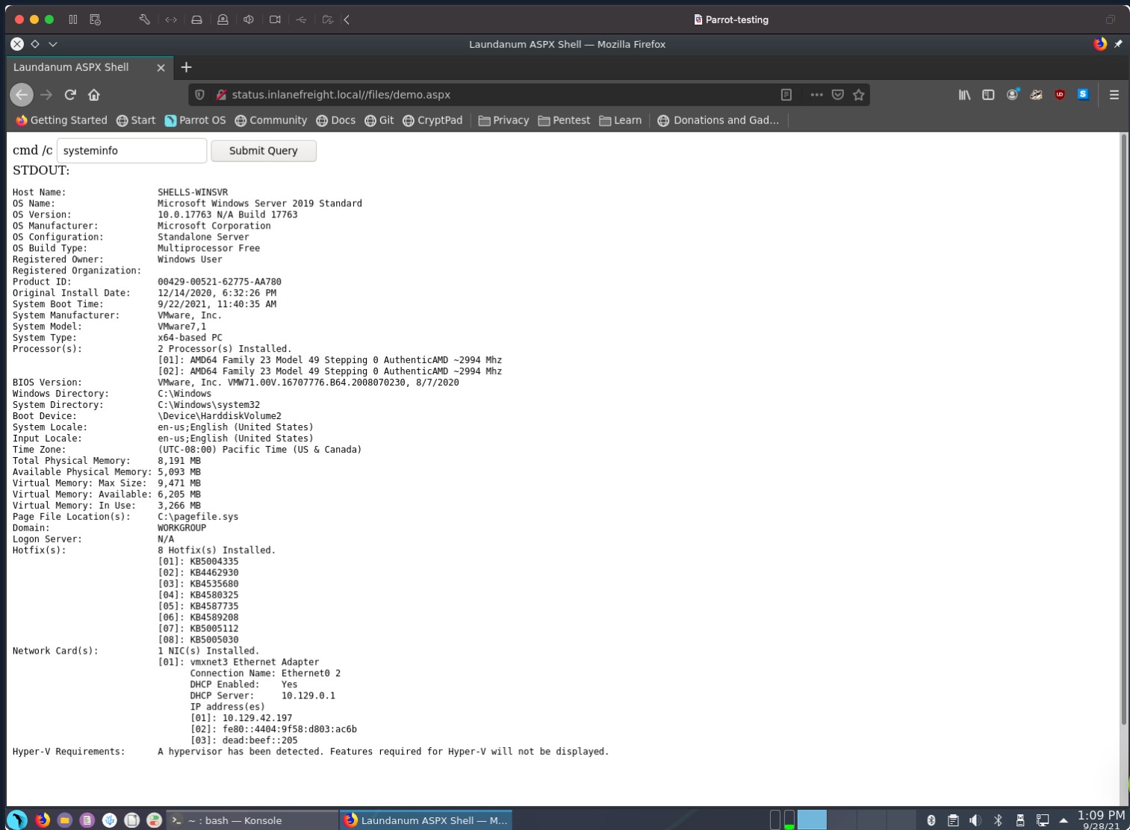Expand the Learn bookmarks folder
Viewport: 1130px width, 830px height.
[x=621, y=120]
